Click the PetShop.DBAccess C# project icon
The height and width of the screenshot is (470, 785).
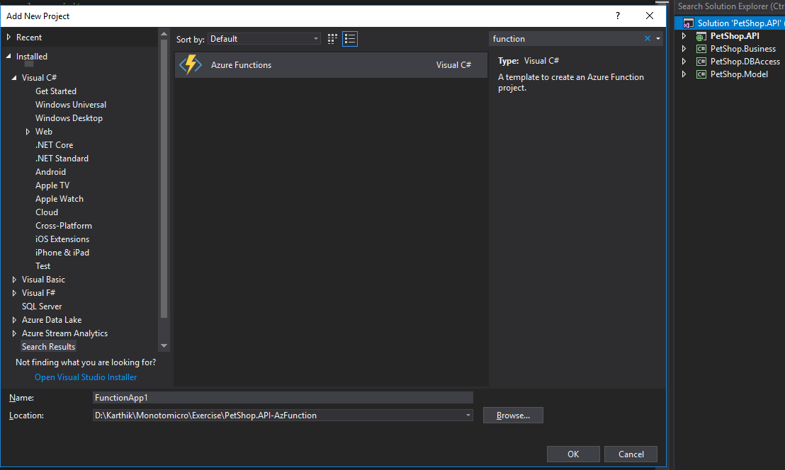pyautogui.click(x=701, y=62)
